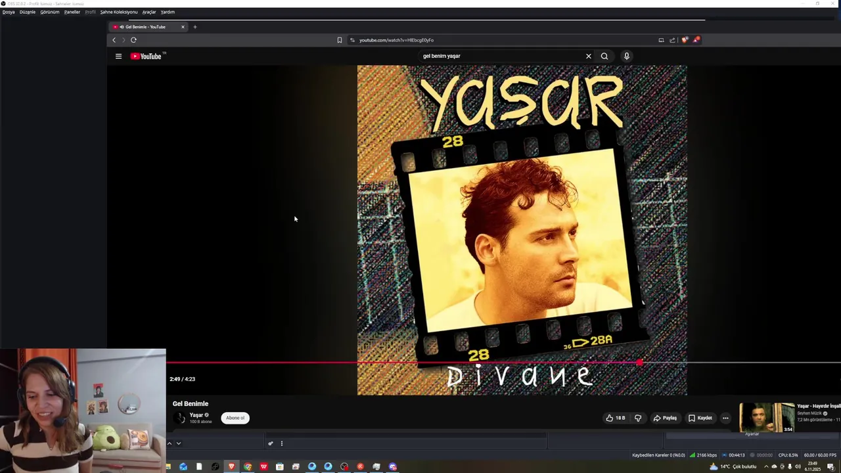This screenshot has height=473, width=841.
Task: Open the red W app in taskbar
Action: coord(263,466)
